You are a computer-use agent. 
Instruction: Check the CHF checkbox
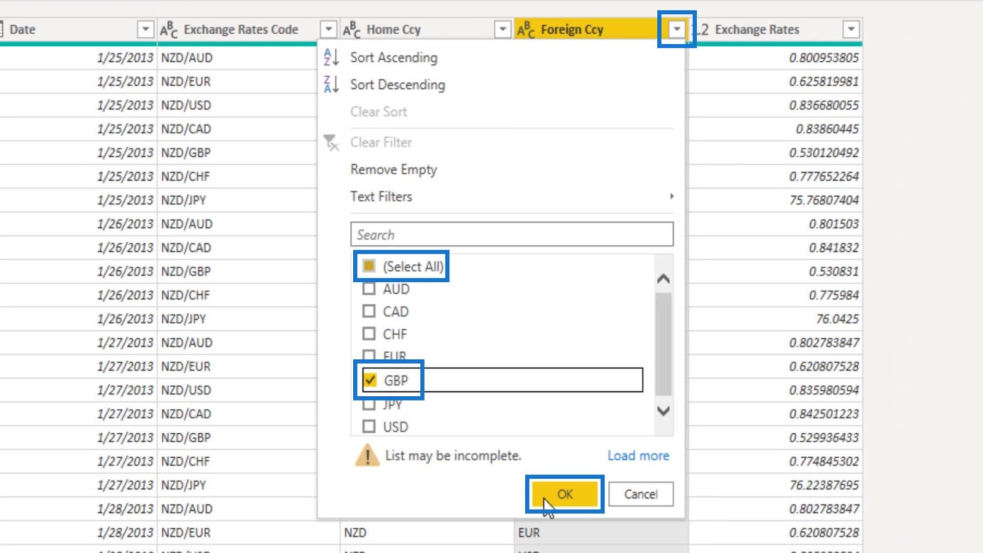(369, 334)
